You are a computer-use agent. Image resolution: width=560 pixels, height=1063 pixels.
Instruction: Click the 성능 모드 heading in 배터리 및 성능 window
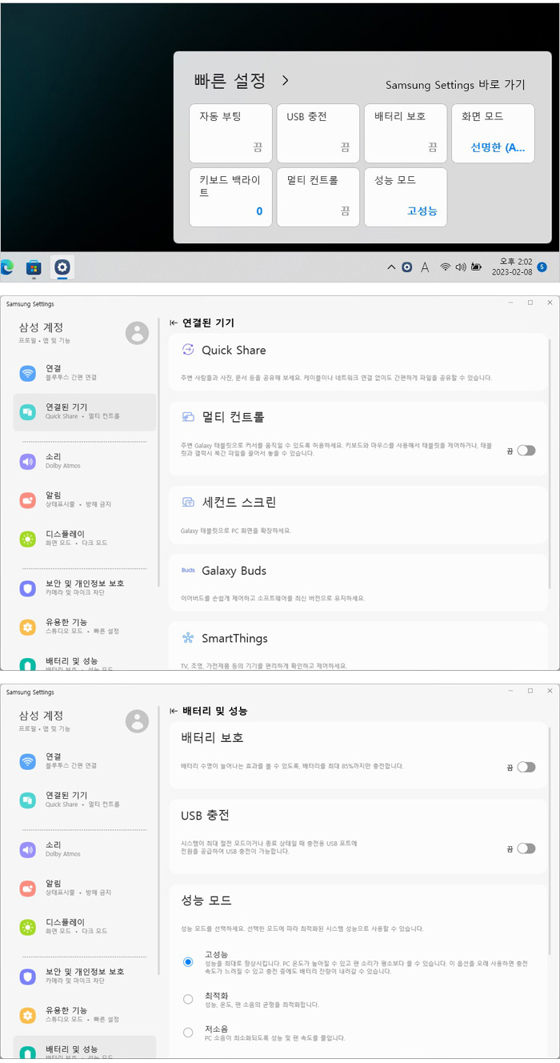(x=206, y=900)
